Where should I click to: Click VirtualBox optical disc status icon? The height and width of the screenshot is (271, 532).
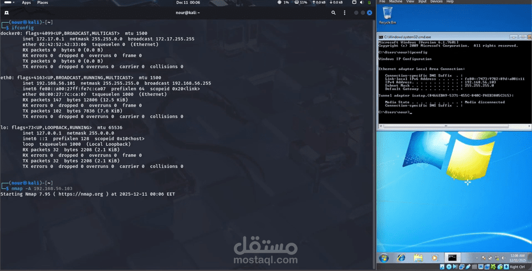[x=449, y=267]
